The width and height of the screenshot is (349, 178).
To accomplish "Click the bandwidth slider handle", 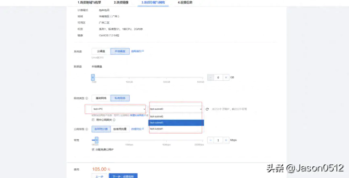I will 96,140.
